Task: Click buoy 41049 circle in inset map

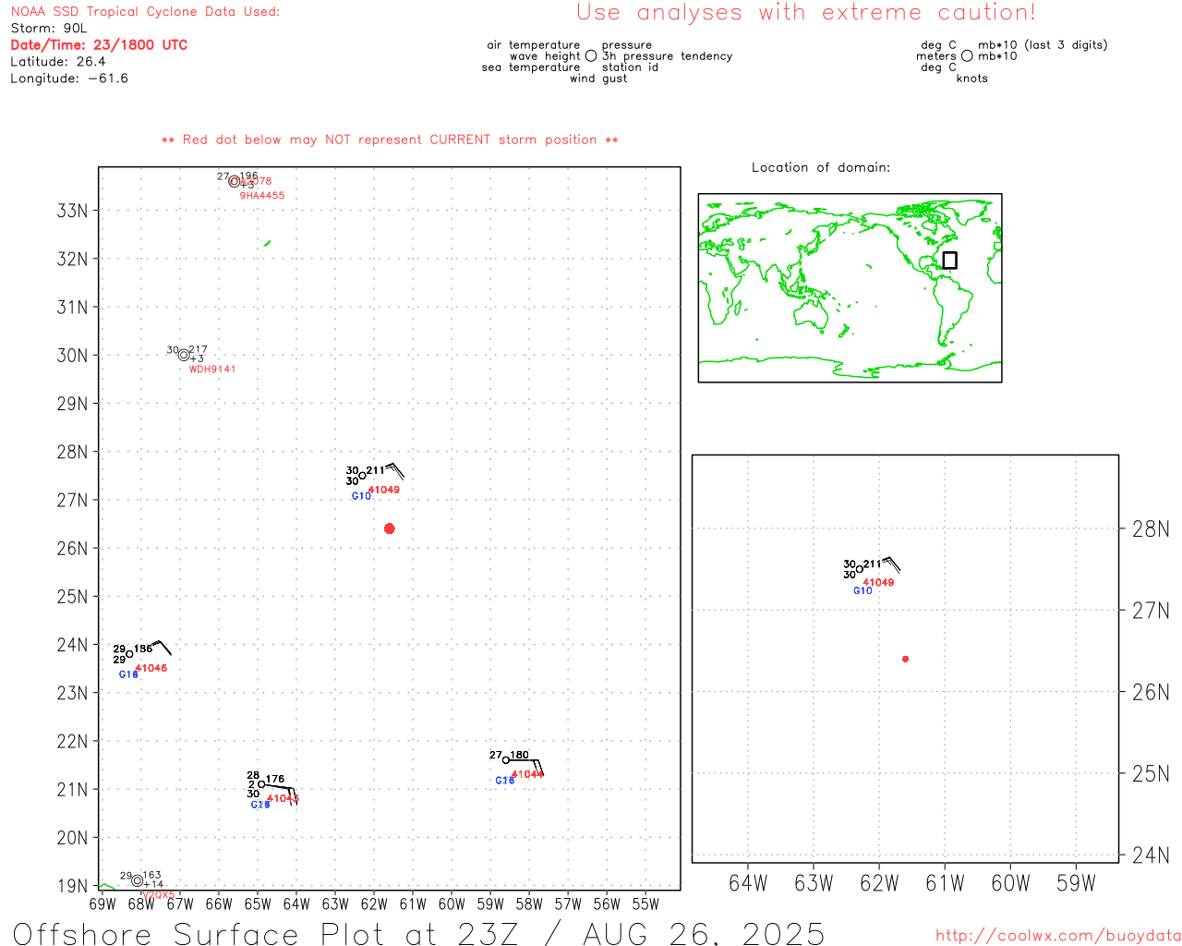Action: click(x=859, y=569)
